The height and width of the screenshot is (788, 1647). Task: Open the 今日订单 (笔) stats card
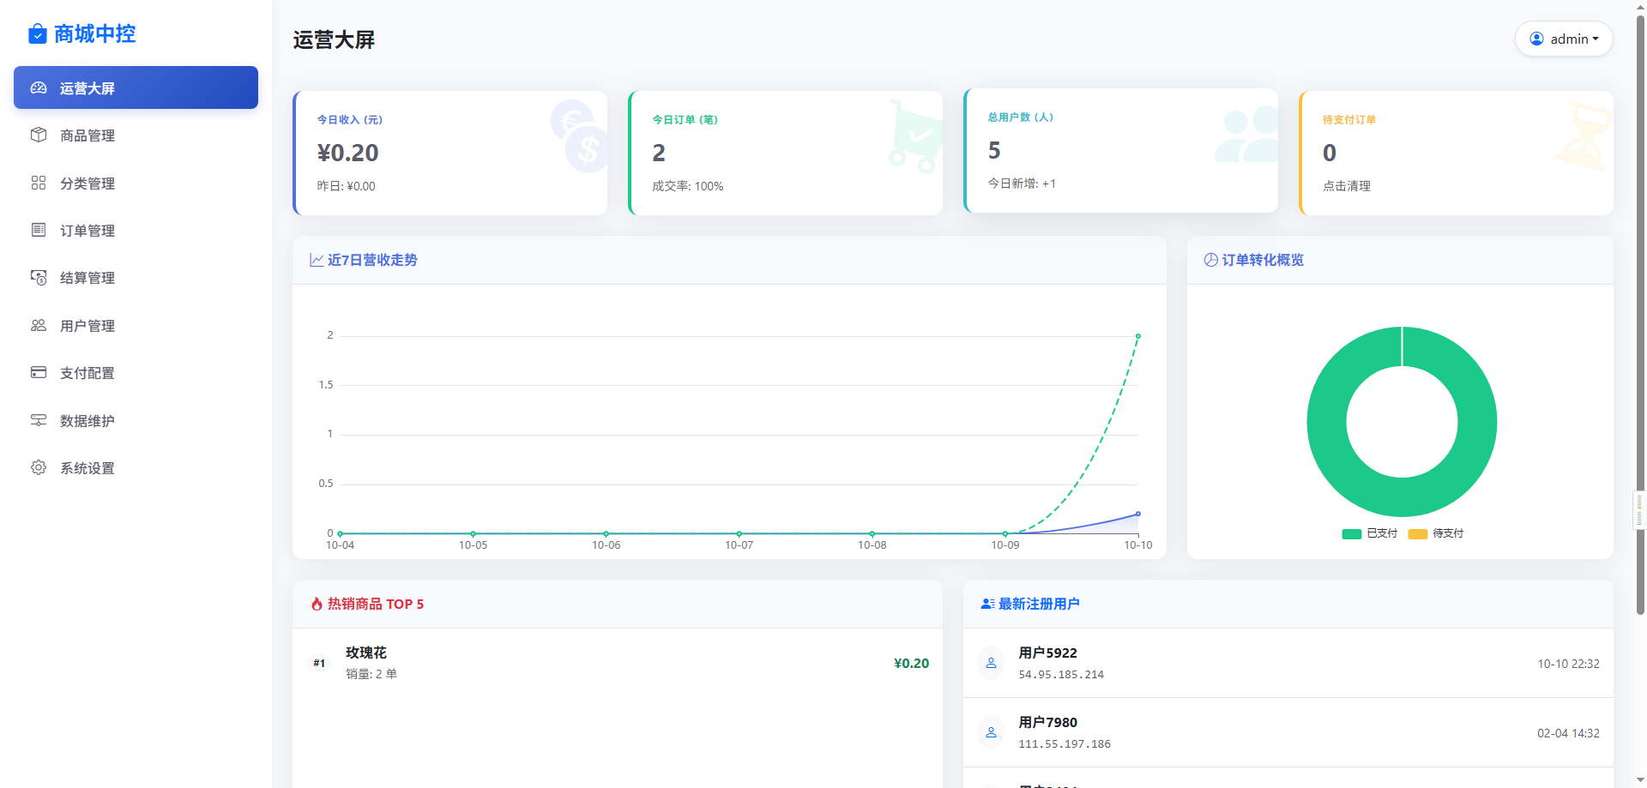(786, 153)
